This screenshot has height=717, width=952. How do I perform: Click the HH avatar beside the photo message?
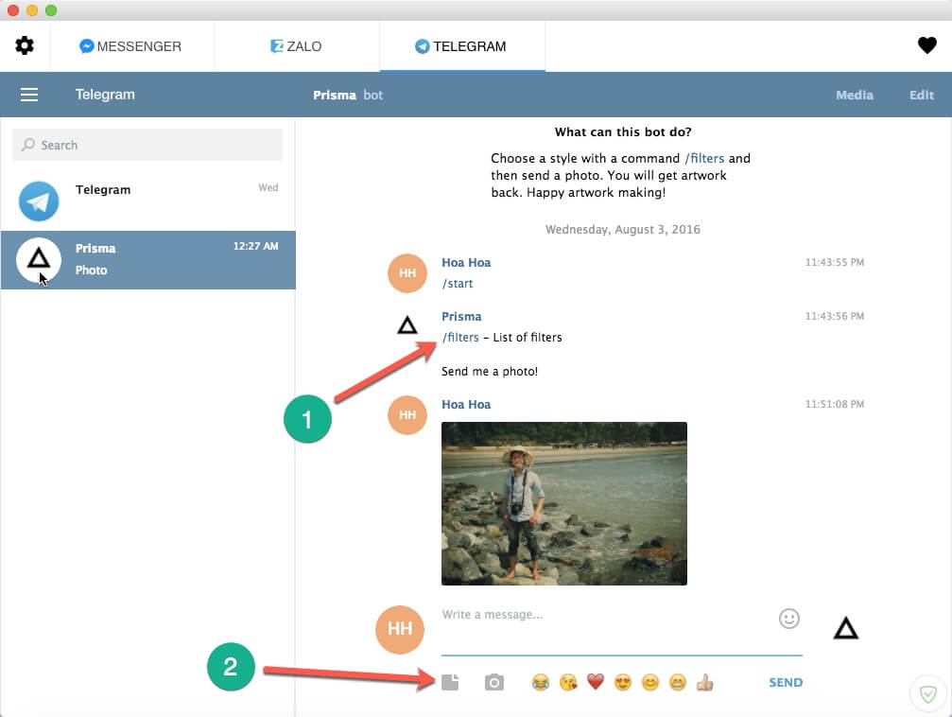tap(407, 414)
